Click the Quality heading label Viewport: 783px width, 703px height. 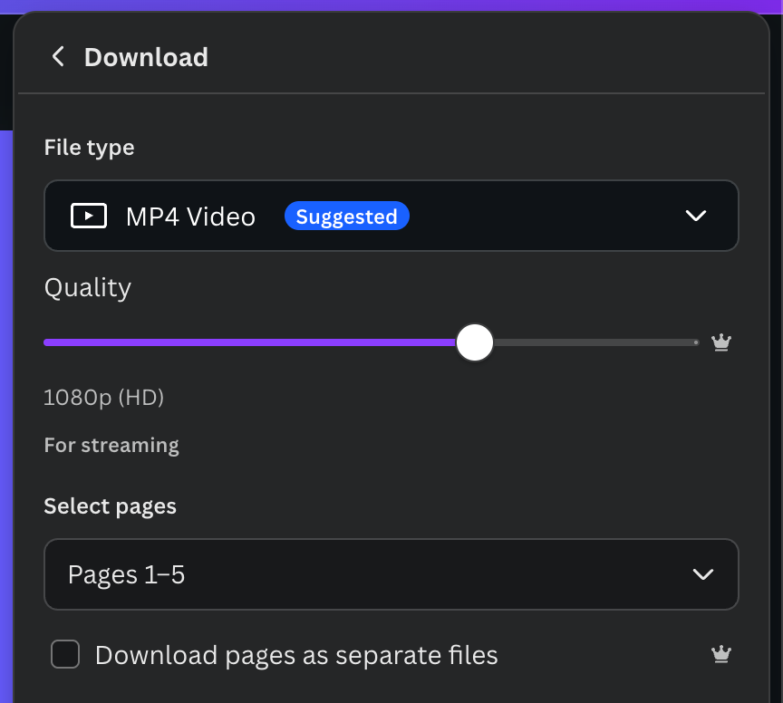click(x=88, y=287)
